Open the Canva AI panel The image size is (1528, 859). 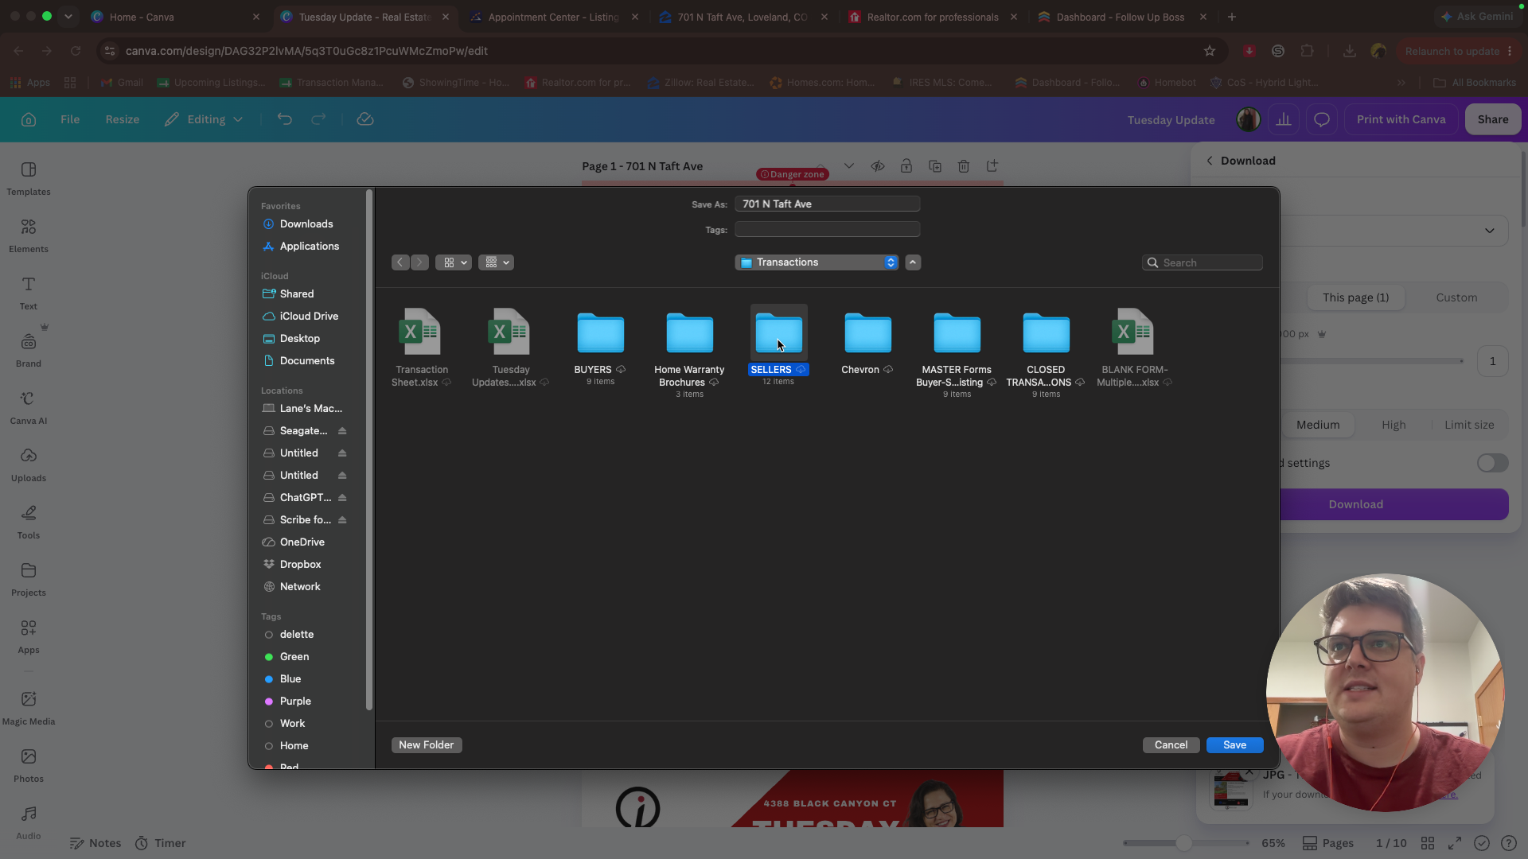29,407
